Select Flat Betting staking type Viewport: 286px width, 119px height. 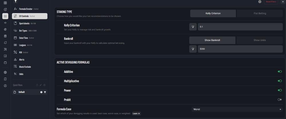tap(260, 13)
